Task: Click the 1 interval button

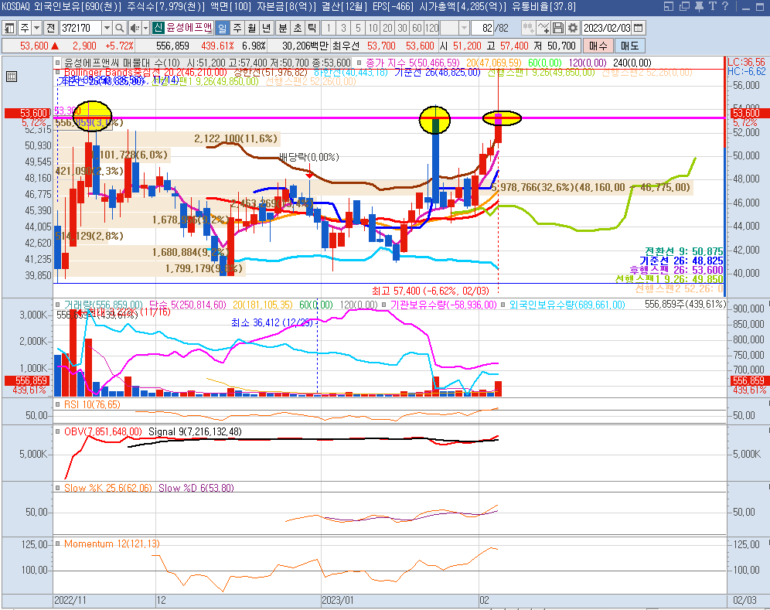Action: tap(329, 28)
